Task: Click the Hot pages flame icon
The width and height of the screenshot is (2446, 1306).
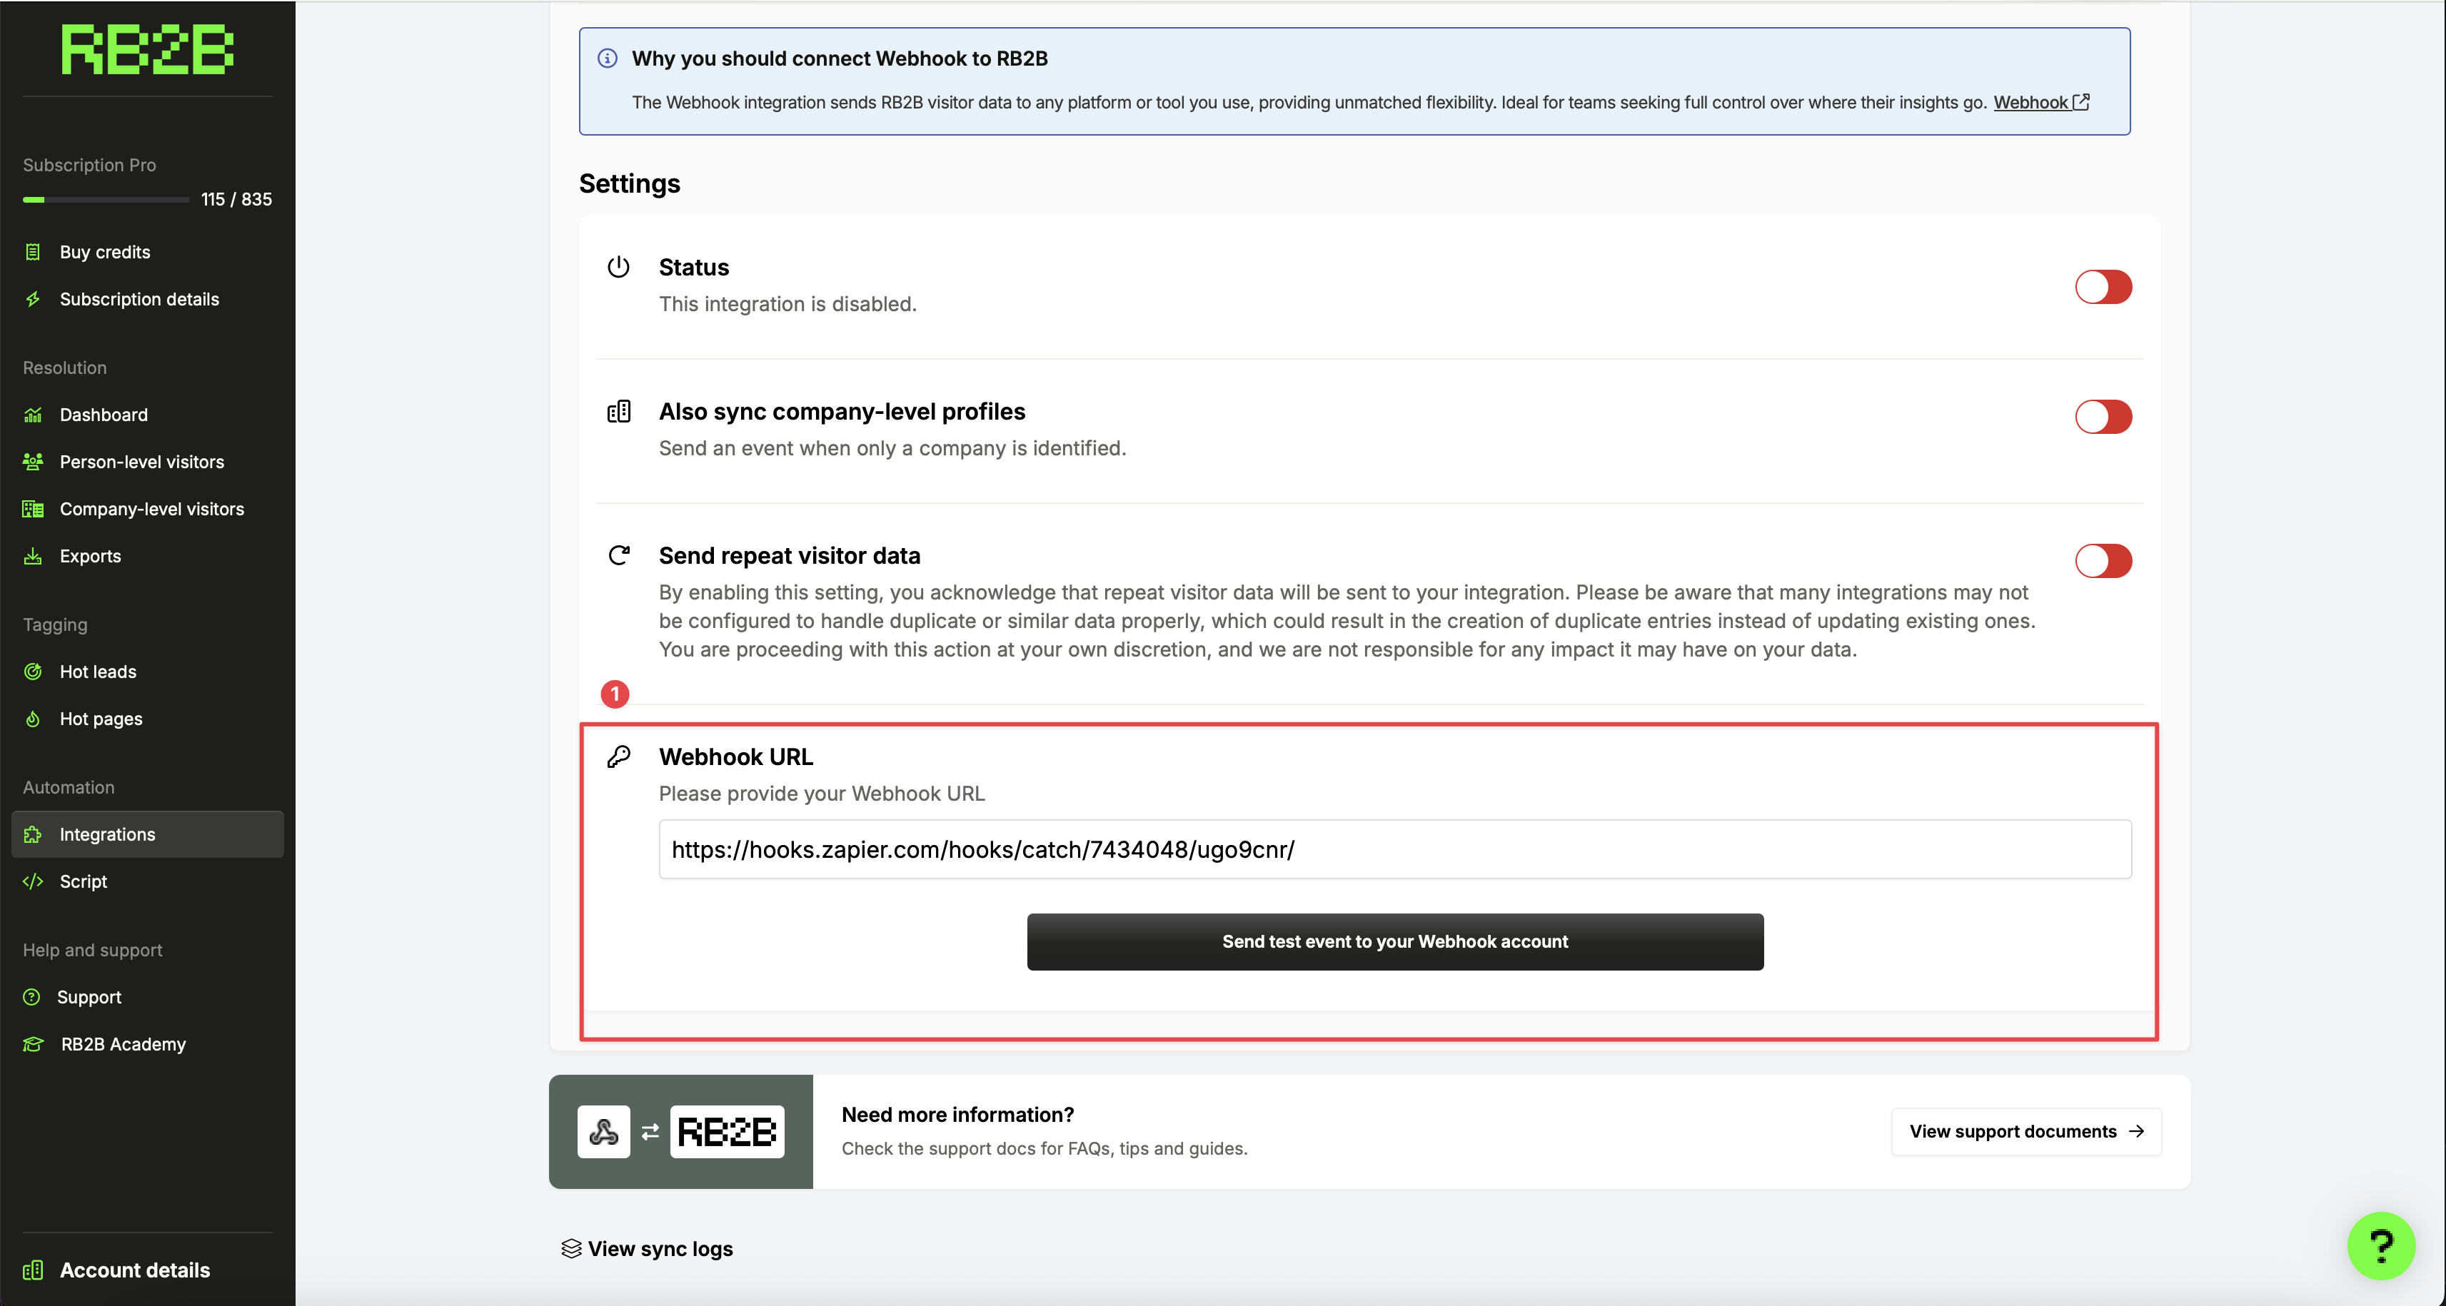Action: point(34,719)
